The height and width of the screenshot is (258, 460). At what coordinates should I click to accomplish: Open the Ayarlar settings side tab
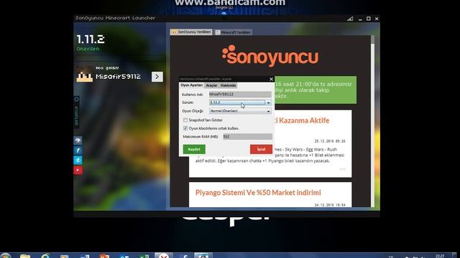pyautogui.click(x=77, y=112)
